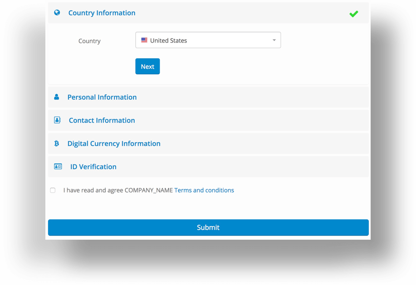Click the Bitcoin icon beside Digital Currency Information
Image resolution: width=416 pixels, height=285 pixels.
click(57, 143)
